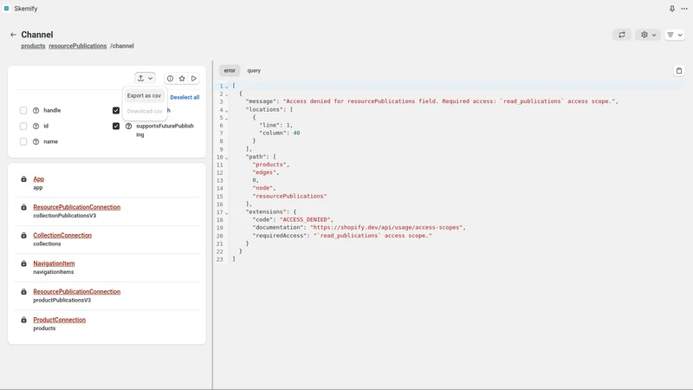The width and height of the screenshot is (693, 390).
Task: Click the lock icon beside CollectionConnection
Action: [24, 235]
